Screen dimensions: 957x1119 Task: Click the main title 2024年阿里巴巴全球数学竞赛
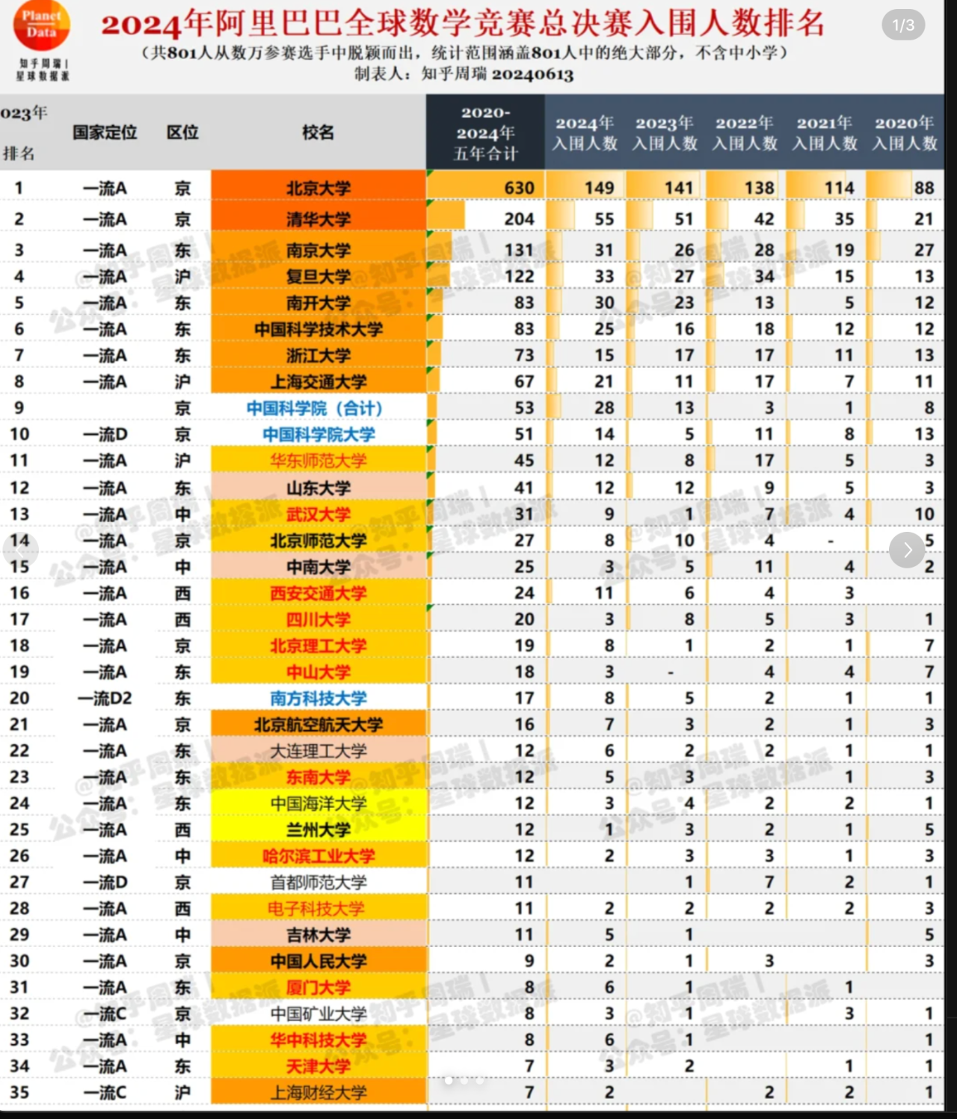(x=462, y=24)
